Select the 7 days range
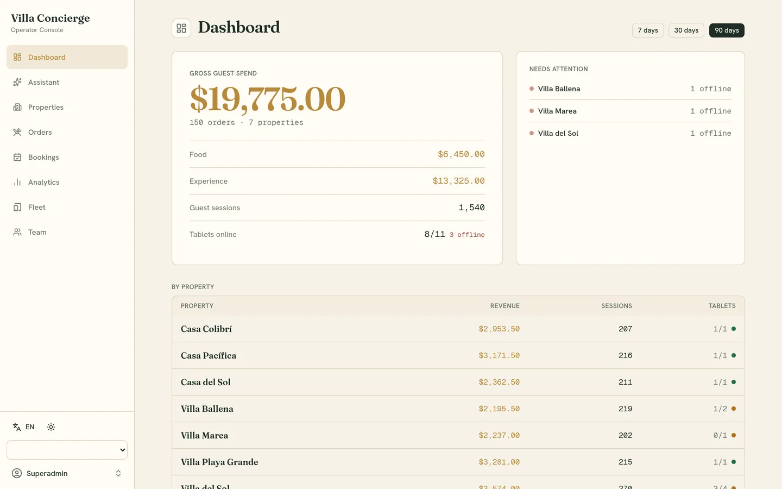The image size is (782, 489). coord(648,30)
